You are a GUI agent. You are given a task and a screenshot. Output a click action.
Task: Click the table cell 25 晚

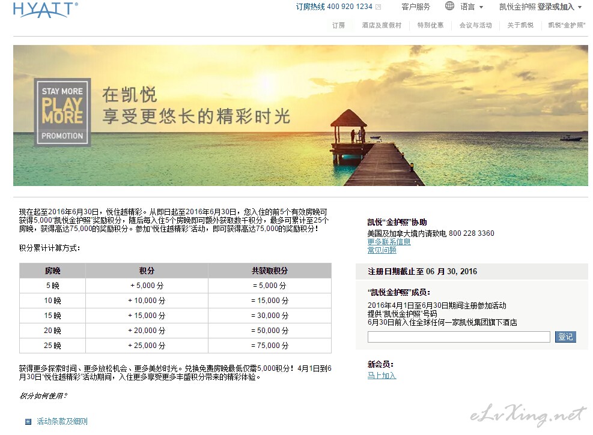point(52,346)
